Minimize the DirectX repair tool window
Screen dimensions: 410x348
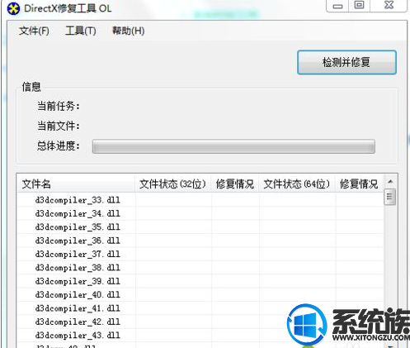[337, 6]
